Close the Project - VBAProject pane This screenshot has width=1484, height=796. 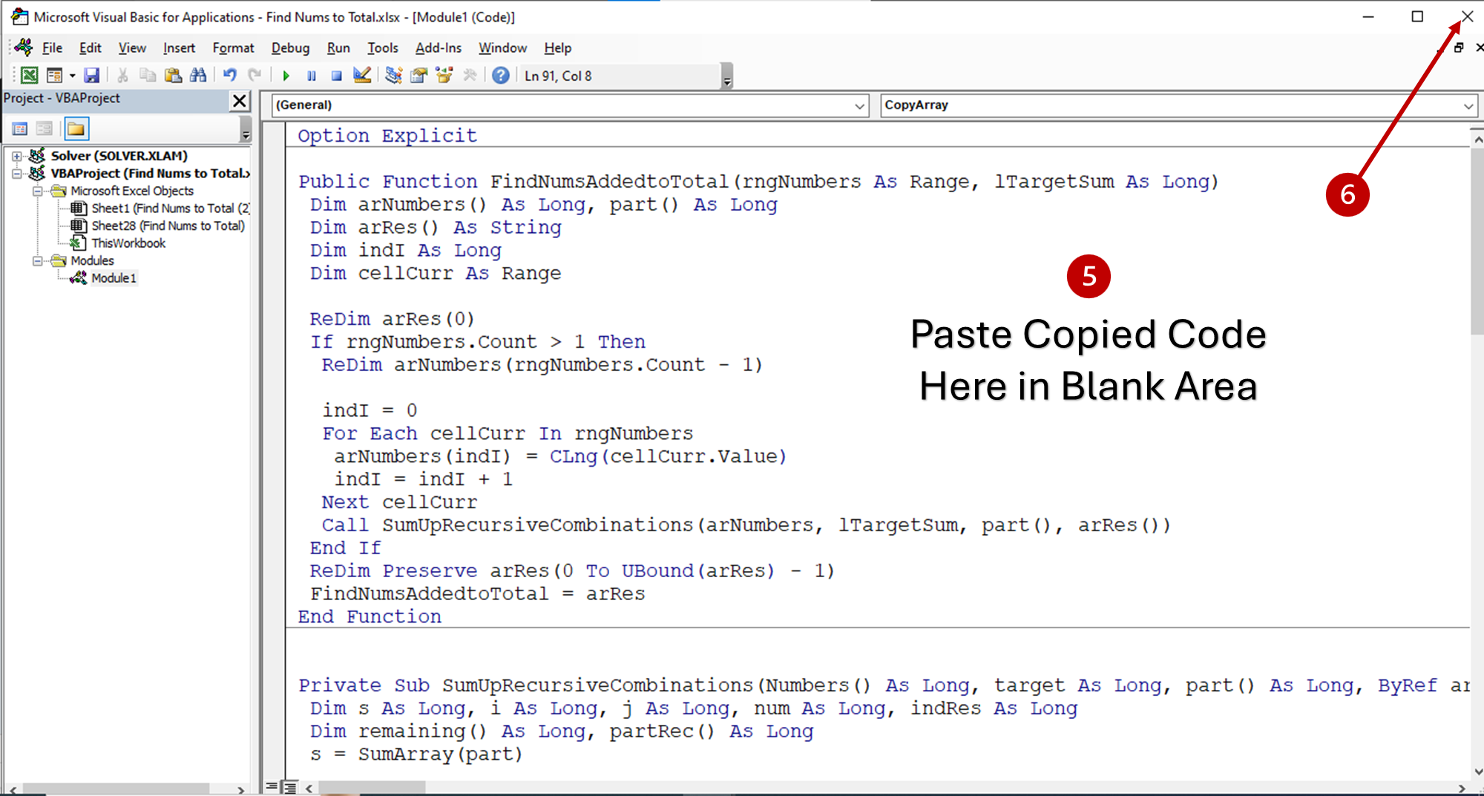click(x=240, y=101)
